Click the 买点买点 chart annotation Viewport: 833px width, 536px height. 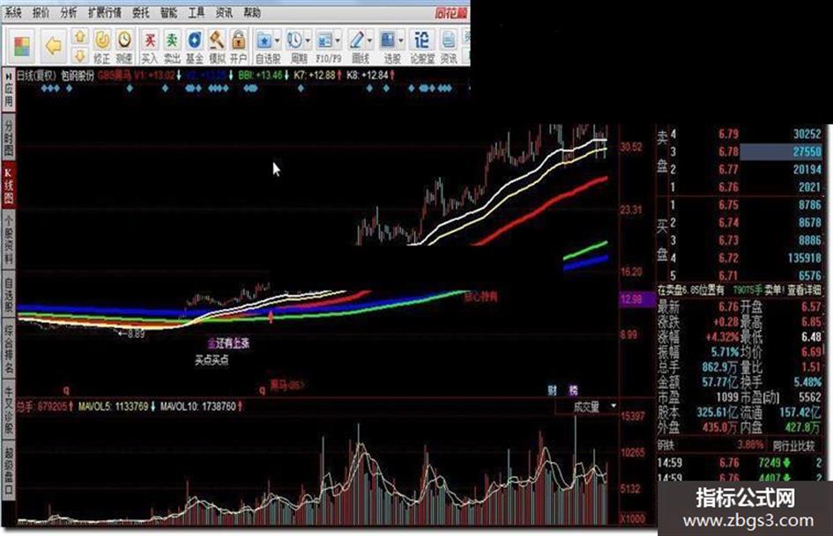[212, 361]
